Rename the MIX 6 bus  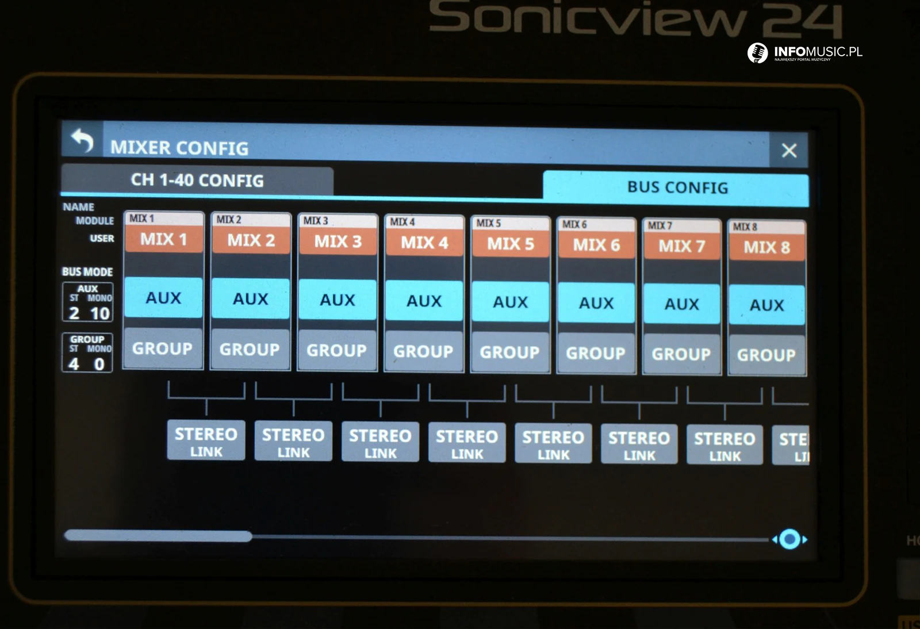(596, 245)
